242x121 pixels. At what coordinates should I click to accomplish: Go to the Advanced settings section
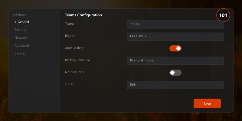pos(21,46)
